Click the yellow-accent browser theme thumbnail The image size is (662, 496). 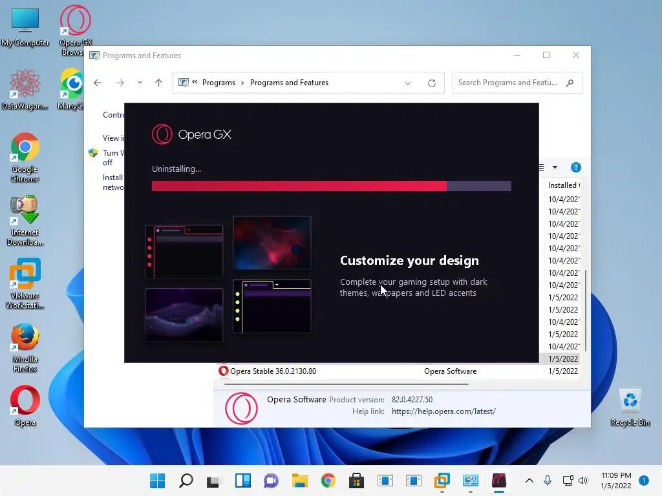tap(272, 306)
